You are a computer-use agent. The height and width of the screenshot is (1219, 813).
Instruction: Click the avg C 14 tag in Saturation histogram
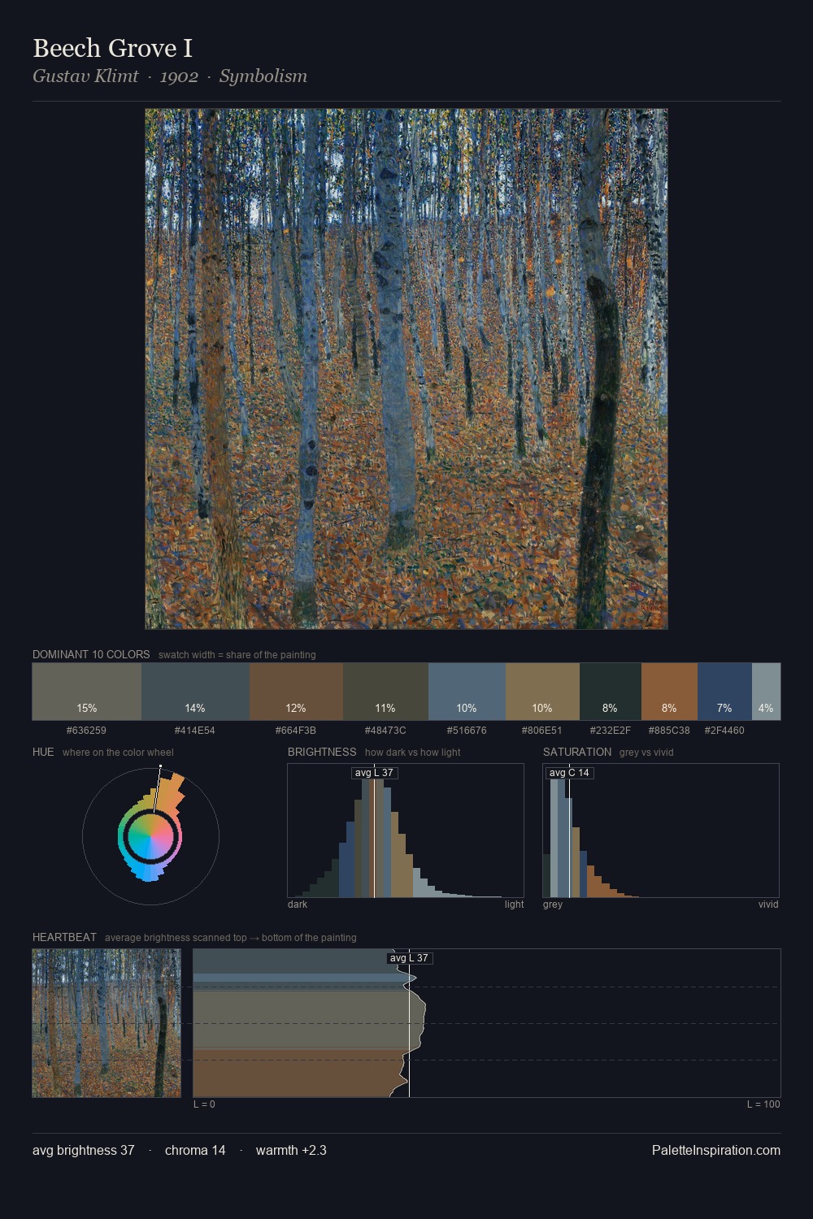coord(569,773)
